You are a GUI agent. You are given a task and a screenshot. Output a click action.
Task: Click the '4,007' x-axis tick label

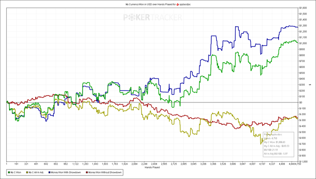point(252,164)
